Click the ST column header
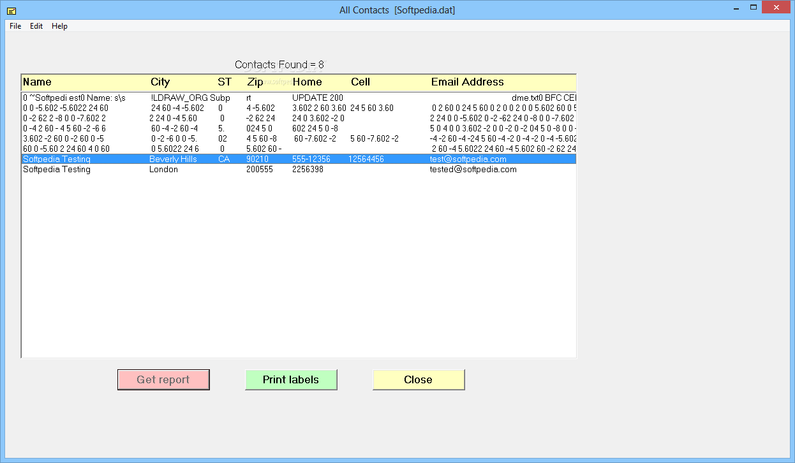 pyautogui.click(x=225, y=82)
